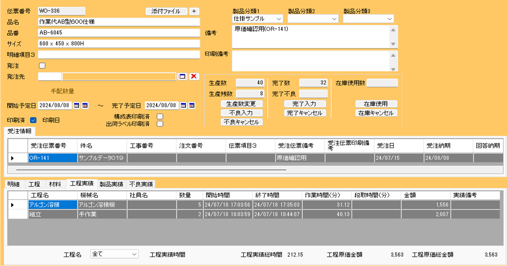This screenshot has width=508, height=266.
Task: Enable the 出荷ラベル印刷済 checkbox
Action: pos(160,124)
